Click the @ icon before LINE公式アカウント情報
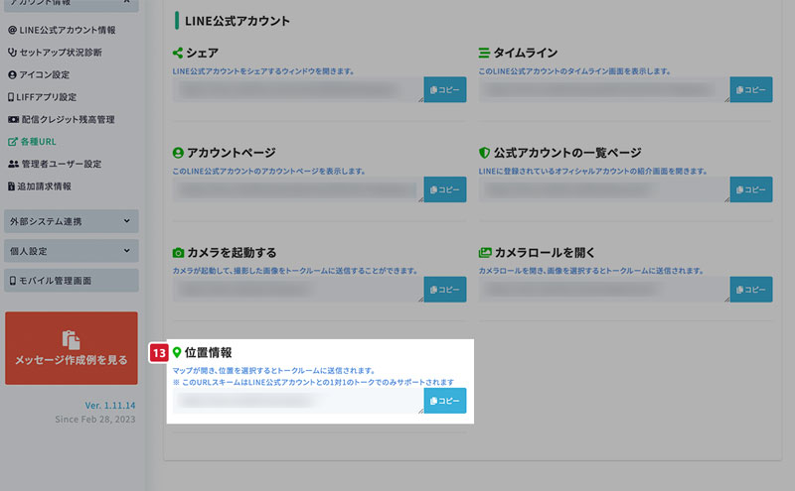 12,30
